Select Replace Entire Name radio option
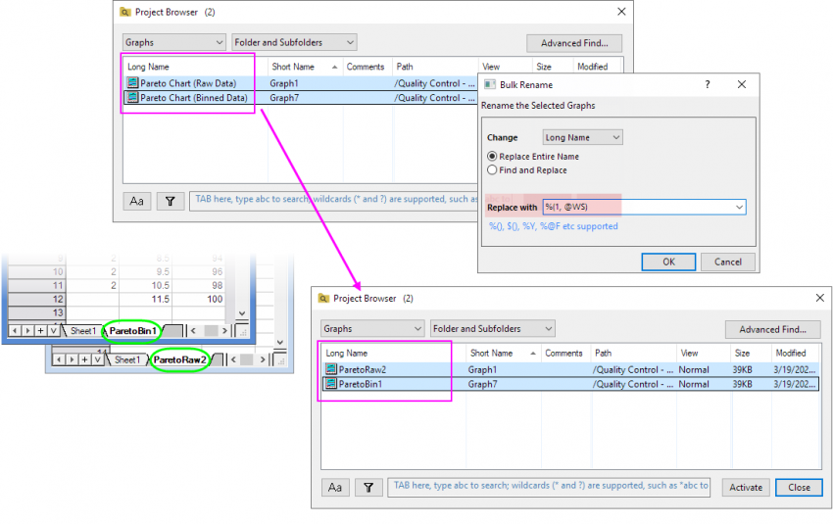This screenshot has height=524, width=833. click(x=492, y=156)
